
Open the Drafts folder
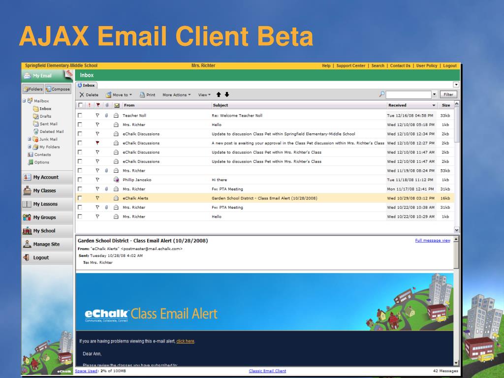pos(45,116)
